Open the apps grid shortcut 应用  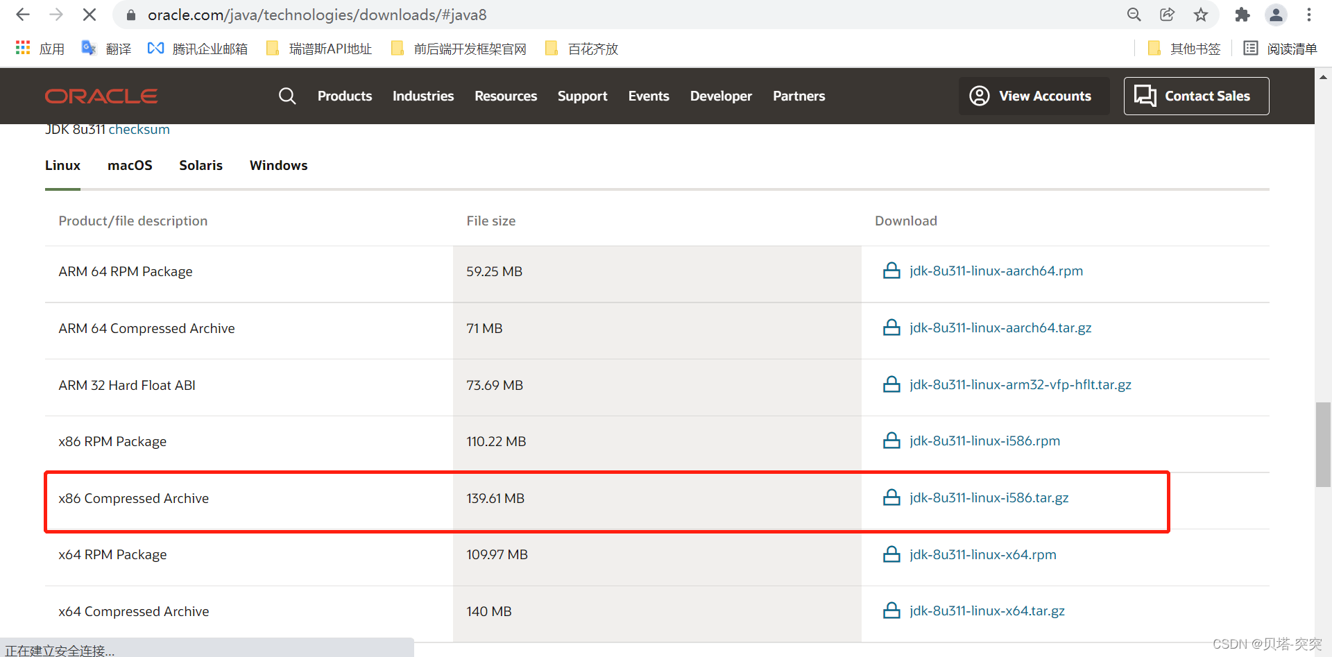40,49
